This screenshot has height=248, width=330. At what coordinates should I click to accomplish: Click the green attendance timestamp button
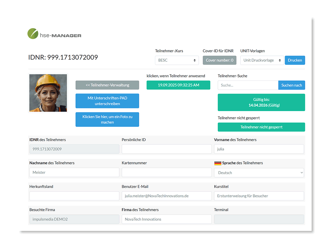[x=178, y=85]
